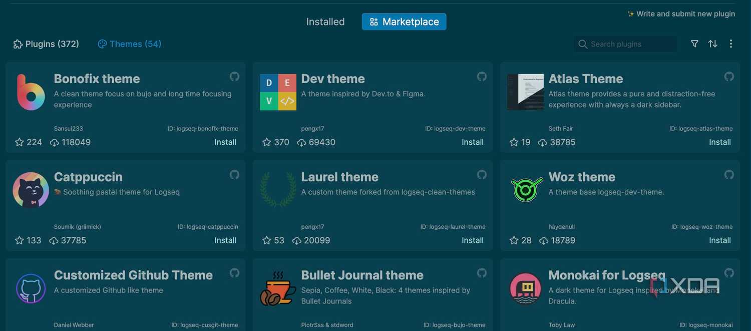Install the Atlas Theme
The height and width of the screenshot is (331, 751).
[720, 142]
